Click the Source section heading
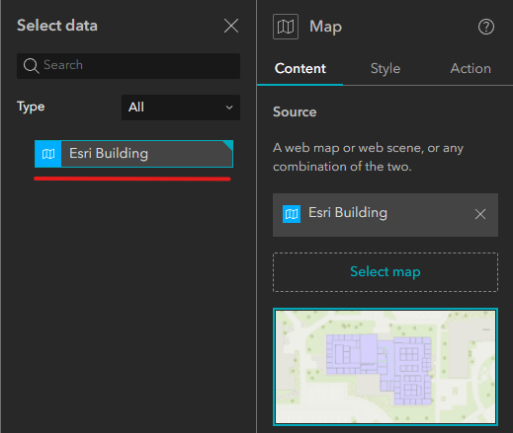This screenshot has height=433, width=513. [295, 111]
